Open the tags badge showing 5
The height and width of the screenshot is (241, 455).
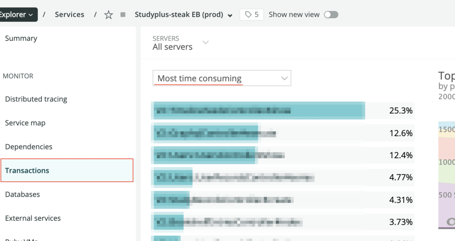pos(252,14)
